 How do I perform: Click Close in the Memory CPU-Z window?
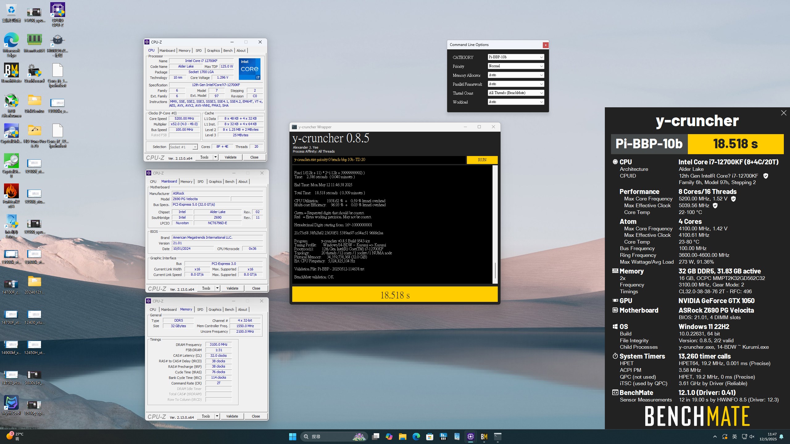[256, 416]
